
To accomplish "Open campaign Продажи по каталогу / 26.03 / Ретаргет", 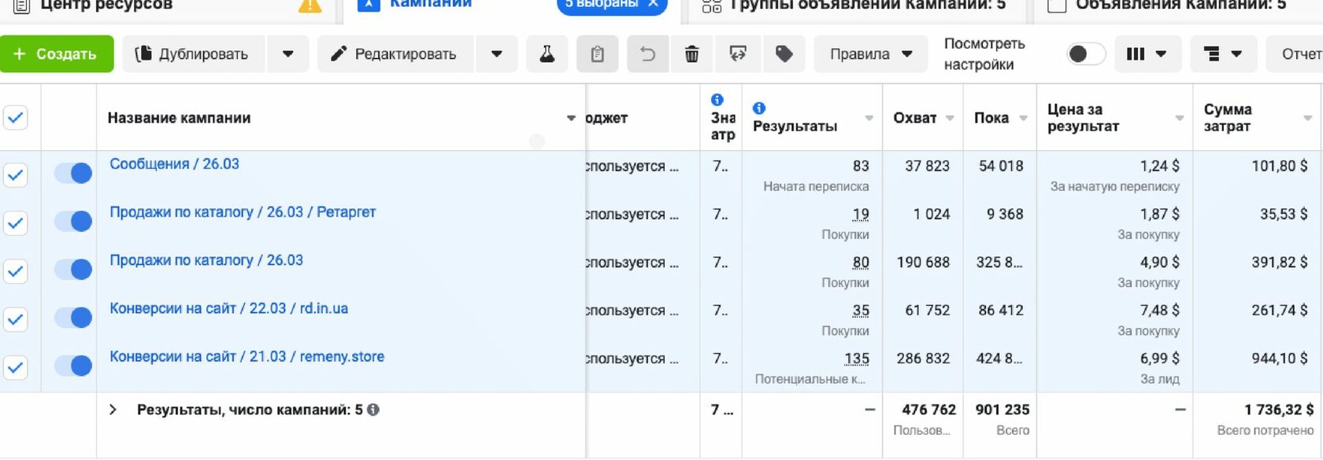I will pyautogui.click(x=243, y=212).
